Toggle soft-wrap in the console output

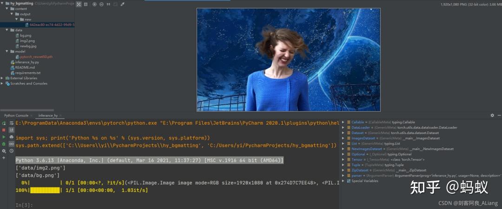pyautogui.click(x=12, y=123)
